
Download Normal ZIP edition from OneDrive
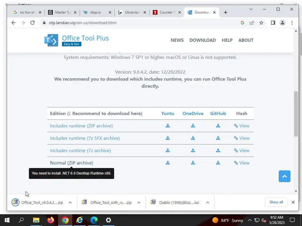point(193,163)
